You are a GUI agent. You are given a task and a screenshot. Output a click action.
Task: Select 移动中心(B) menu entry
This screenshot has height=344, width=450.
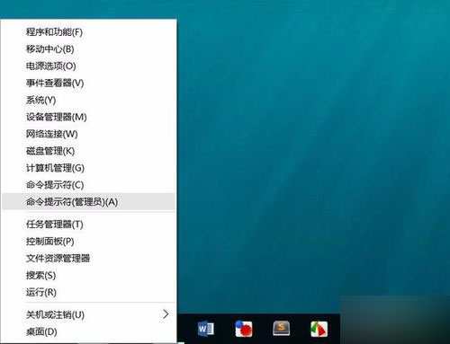coord(88,49)
